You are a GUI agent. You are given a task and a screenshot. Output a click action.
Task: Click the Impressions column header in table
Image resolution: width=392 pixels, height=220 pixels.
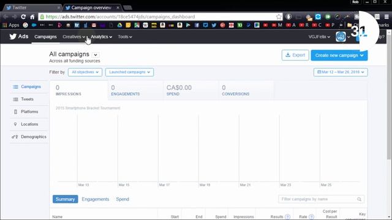coord(244,217)
